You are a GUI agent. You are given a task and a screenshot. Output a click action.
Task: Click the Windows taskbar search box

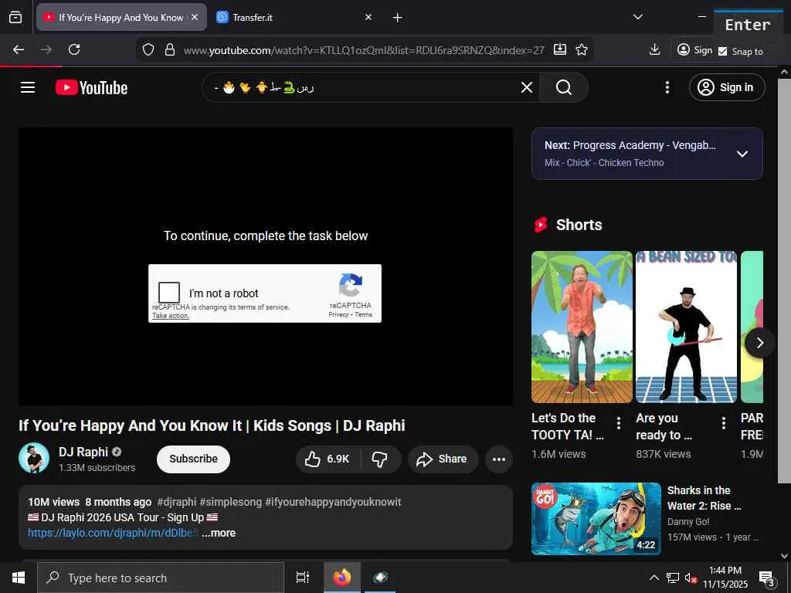pos(161,578)
